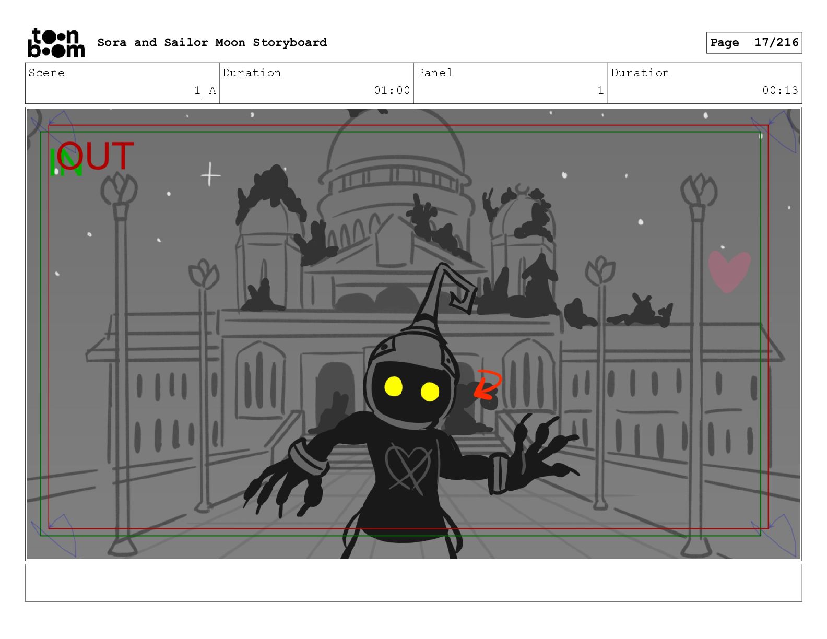The height and width of the screenshot is (639, 827).
Task: Select the title 'Sora and Sailor Moon Storyboard'
Action: click(212, 42)
